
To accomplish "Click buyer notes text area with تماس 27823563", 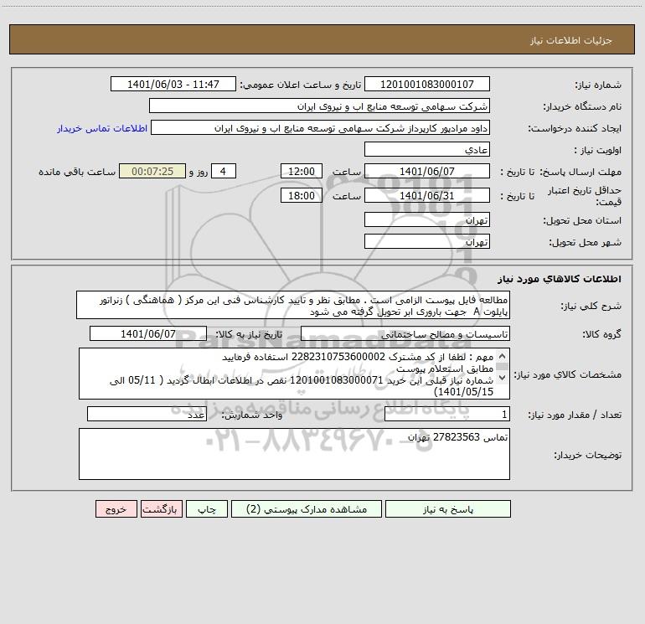I will coord(294,454).
